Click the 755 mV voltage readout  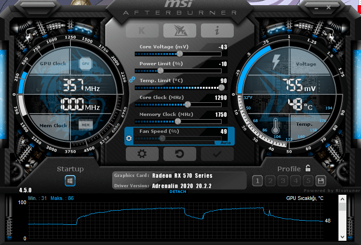[299, 85]
